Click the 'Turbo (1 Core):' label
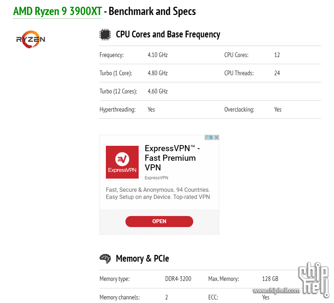 click(115, 73)
